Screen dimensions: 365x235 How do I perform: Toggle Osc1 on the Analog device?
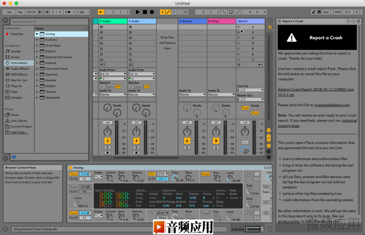point(73,174)
